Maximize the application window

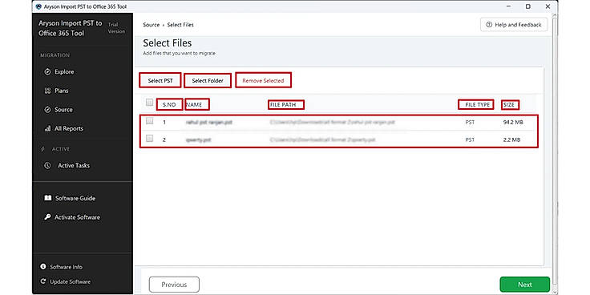528,6
